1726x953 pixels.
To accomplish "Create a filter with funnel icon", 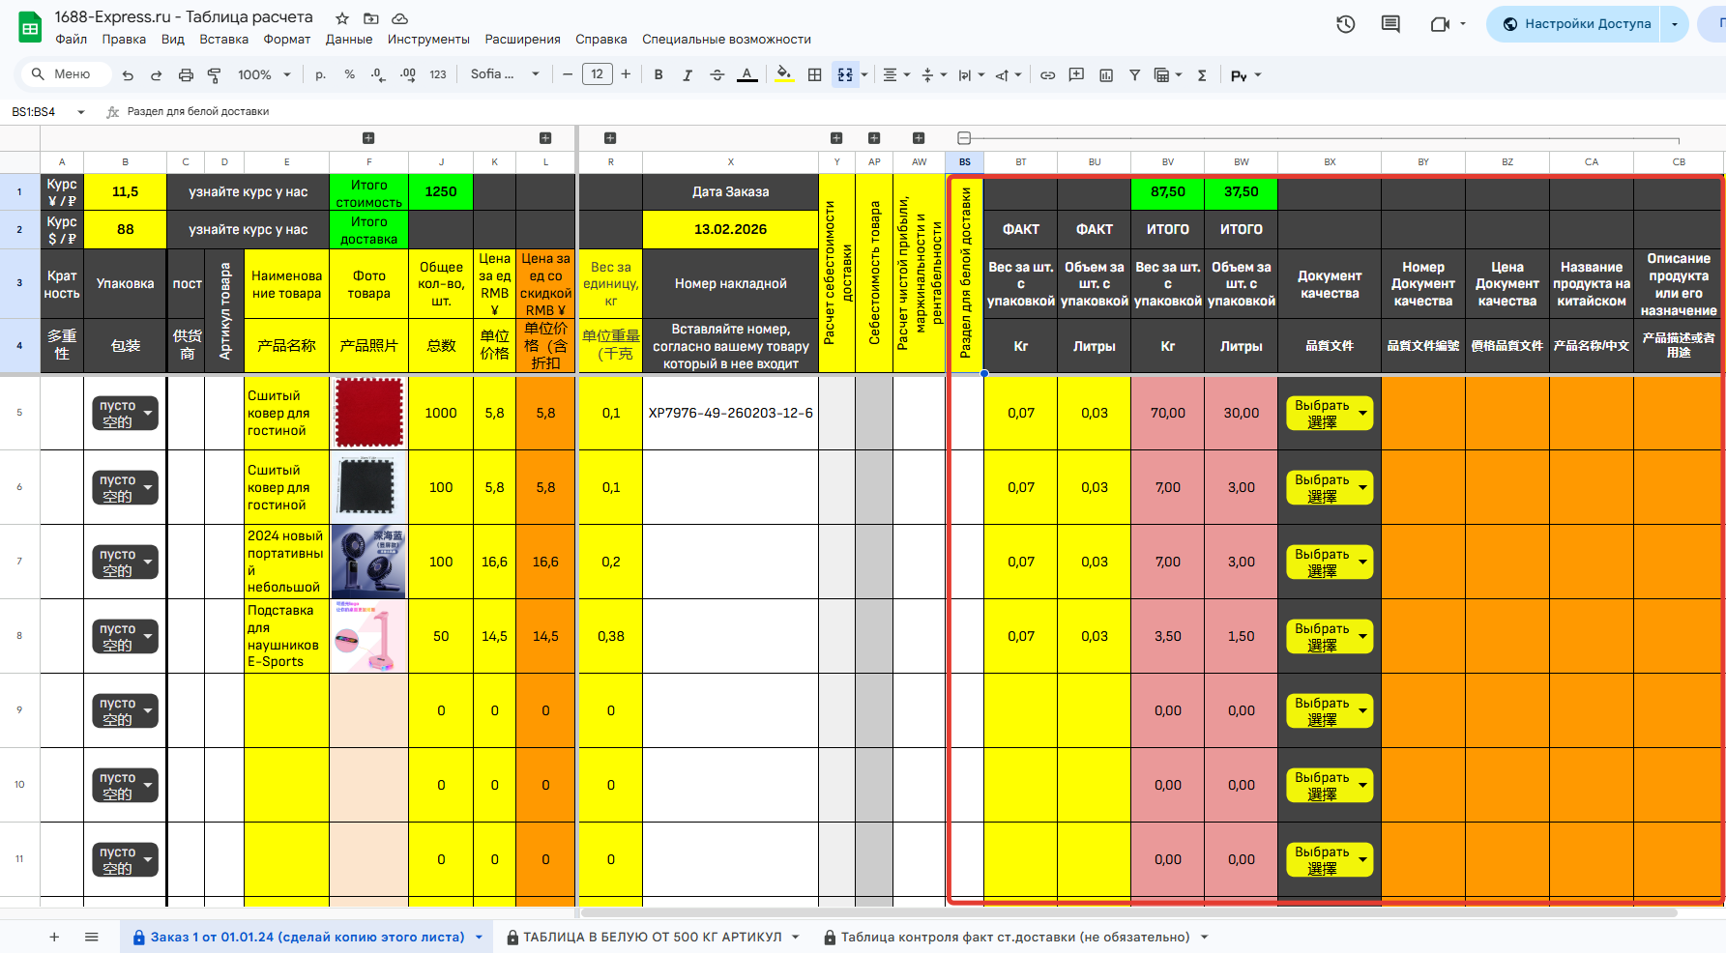I will [1134, 75].
